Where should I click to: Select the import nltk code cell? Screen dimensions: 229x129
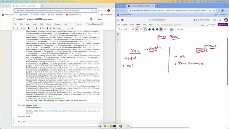[63, 106]
